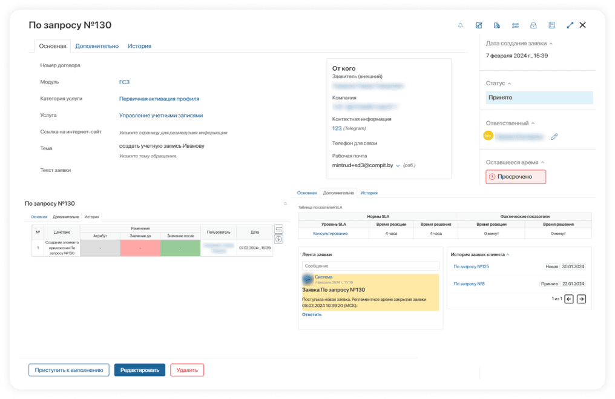
Task: Click the swap arrows icon beside history table
Action: point(278,229)
